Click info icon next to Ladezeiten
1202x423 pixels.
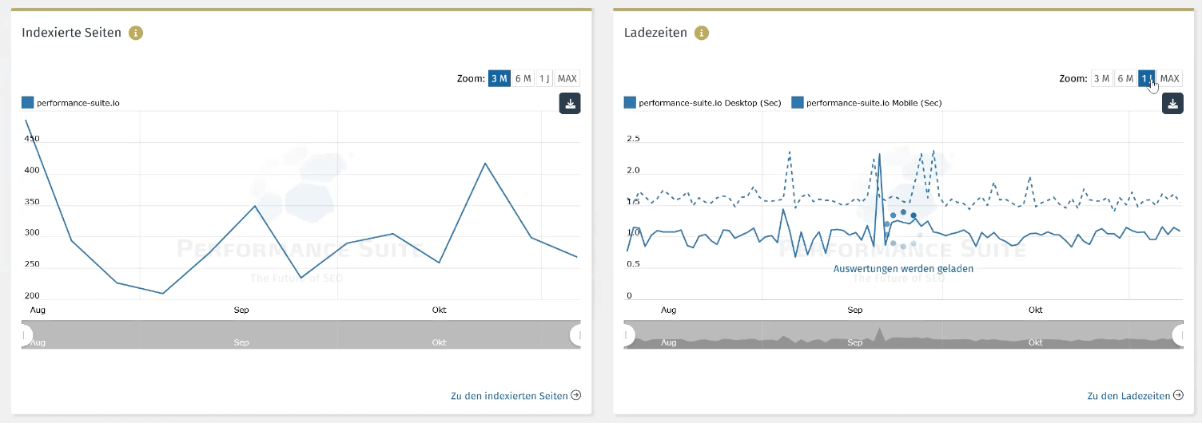pyautogui.click(x=702, y=33)
